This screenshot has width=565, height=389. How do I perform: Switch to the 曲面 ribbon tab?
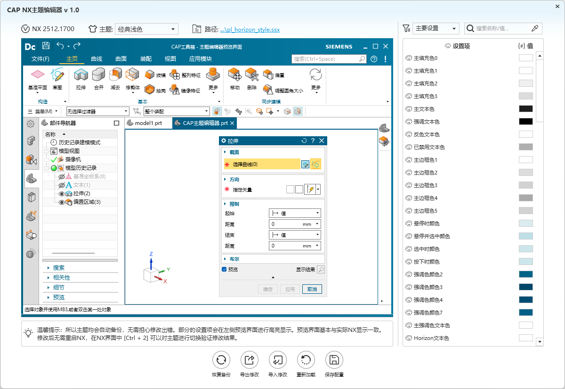pos(121,59)
